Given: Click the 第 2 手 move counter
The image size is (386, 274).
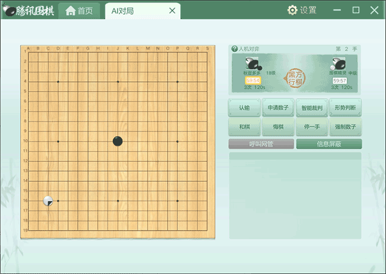Looking at the screenshot, I should coord(346,49).
